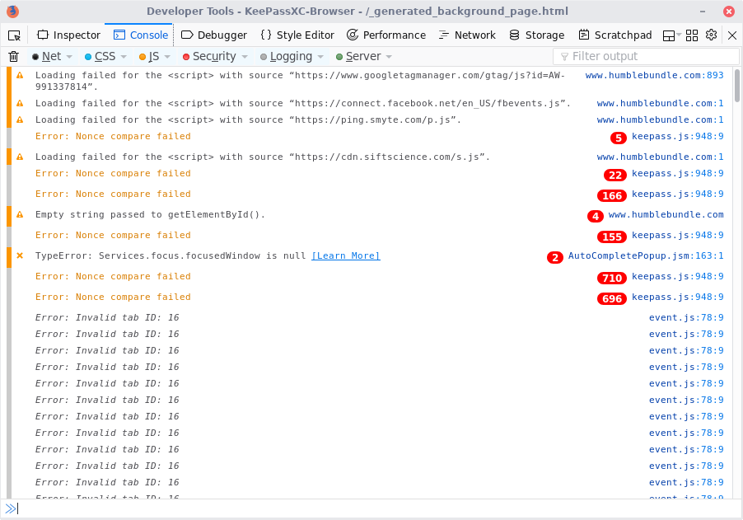Open the Scratchpad tab
Screen dimensions: 743x520
pyautogui.click(x=615, y=35)
